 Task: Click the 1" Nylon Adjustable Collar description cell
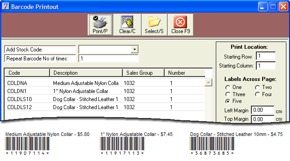coord(80,91)
